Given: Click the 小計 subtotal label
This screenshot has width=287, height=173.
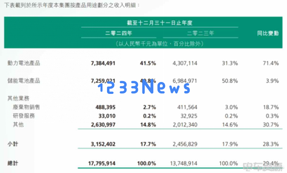Looking at the screenshot, I should point(13,144).
